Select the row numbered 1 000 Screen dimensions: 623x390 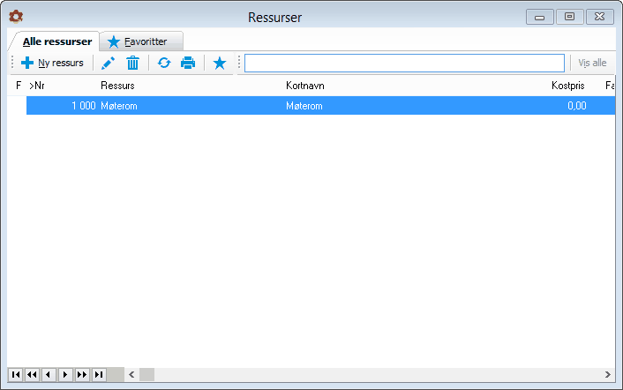[x=320, y=106]
